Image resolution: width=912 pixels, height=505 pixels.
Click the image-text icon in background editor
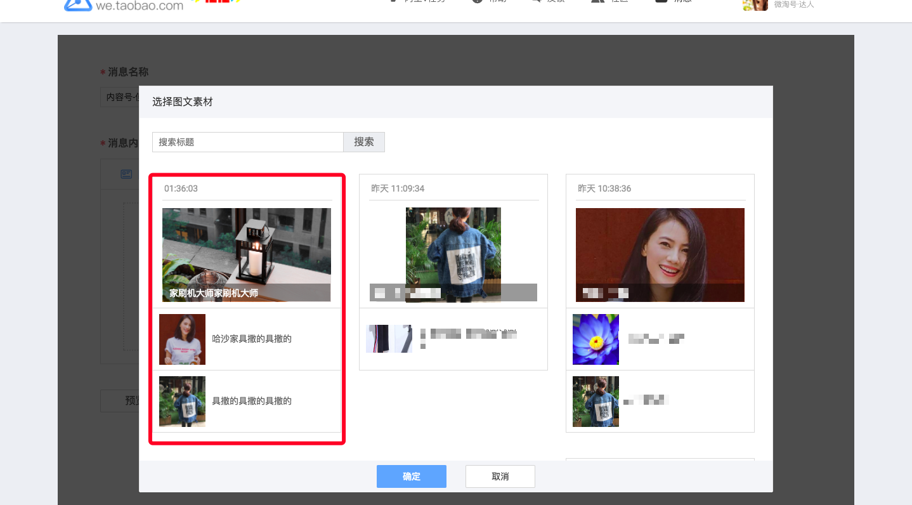126,174
